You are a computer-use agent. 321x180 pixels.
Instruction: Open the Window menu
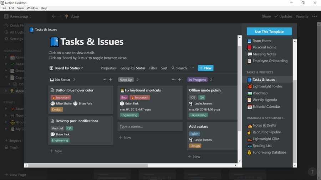click(x=32, y=8)
